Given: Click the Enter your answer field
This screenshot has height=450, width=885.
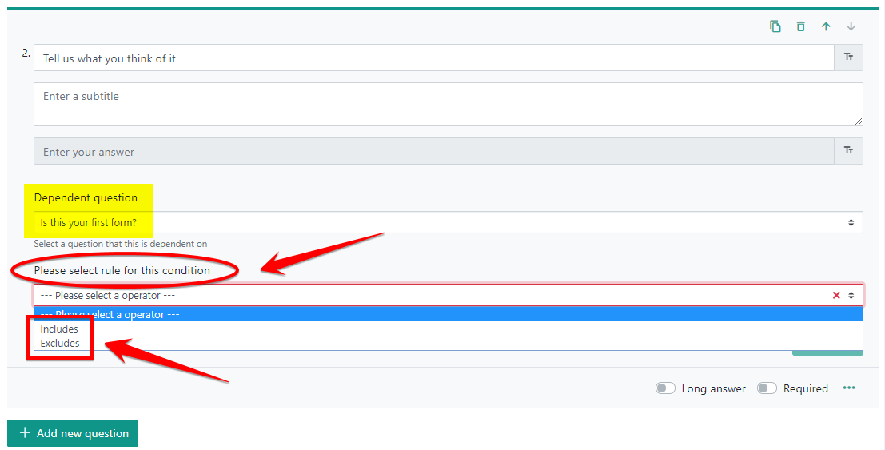Looking at the screenshot, I should coord(434,151).
